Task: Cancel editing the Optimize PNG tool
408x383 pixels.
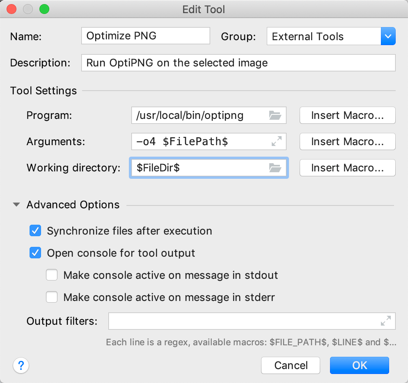Action: coord(290,365)
